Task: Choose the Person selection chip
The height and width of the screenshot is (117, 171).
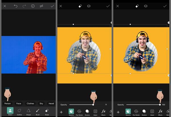Action: pyautogui.click(x=7, y=104)
